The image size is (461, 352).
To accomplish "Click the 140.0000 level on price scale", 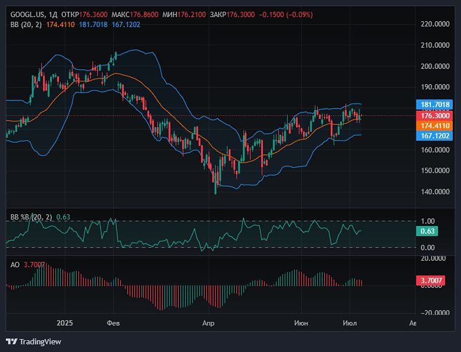I will pyautogui.click(x=436, y=192).
